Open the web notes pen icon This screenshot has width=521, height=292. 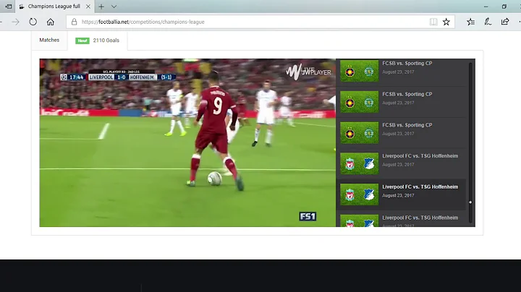pos(488,22)
